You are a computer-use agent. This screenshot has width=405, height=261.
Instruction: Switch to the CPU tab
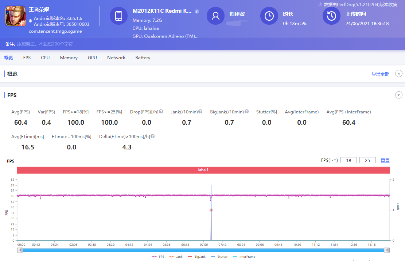point(45,58)
